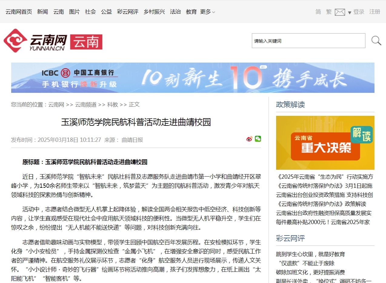The width and height of the screenshot is (386, 283).
Task: Share article via WeChat icon
Action: pos(258,139)
